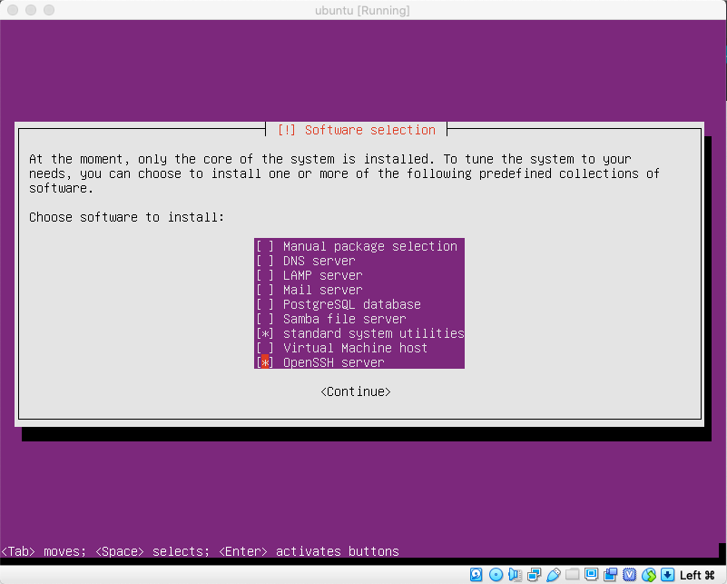727x584 pixels.
Task: Tick the PostgreSQL database checkbox
Action: click(265, 304)
